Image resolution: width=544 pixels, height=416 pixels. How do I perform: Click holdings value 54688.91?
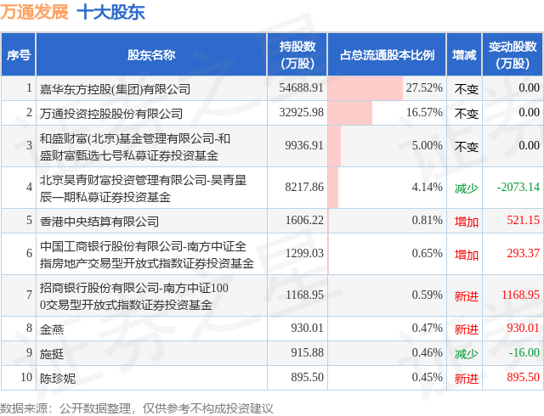[x=301, y=88]
